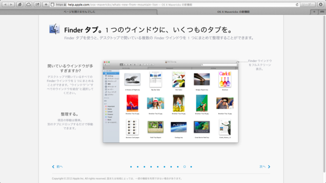
Task: Go to next slide via 次へ link
Action: (265, 167)
